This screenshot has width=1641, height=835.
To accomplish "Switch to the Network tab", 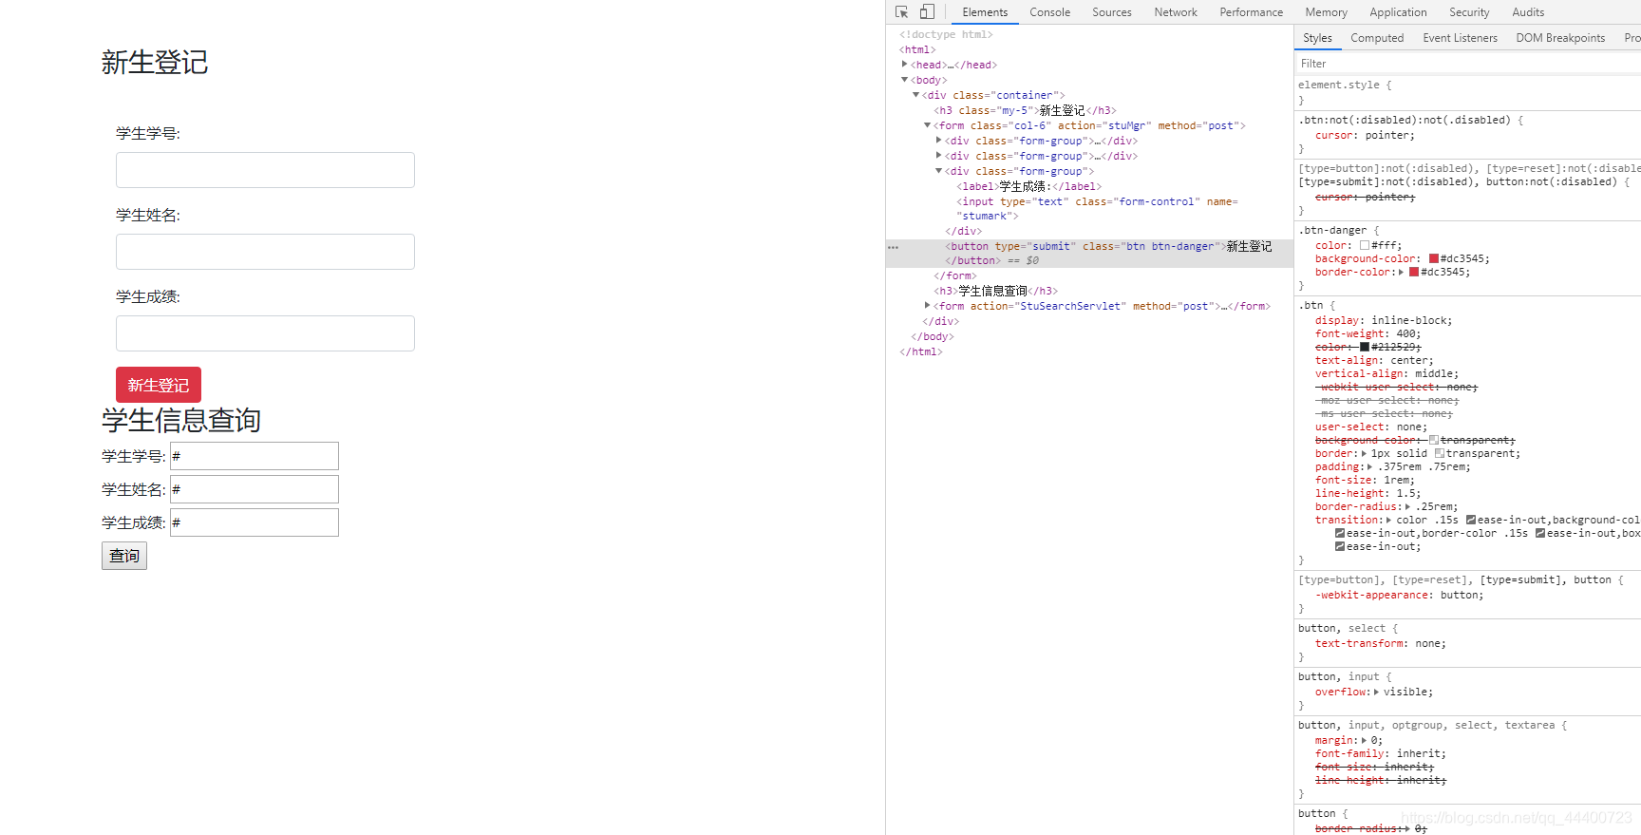I will click(x=1176, y=12).
